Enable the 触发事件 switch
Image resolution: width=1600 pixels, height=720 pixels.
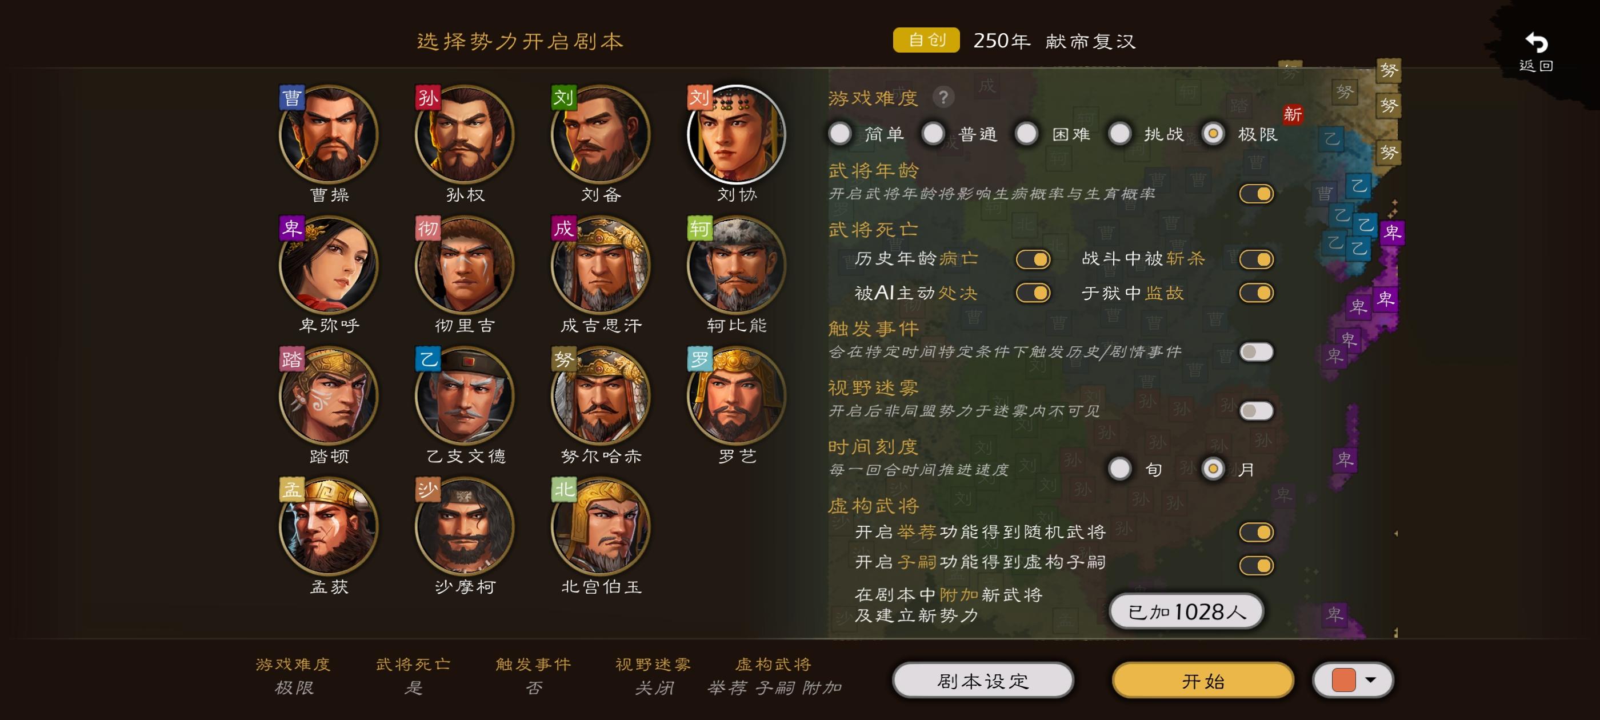coord(1256,352)
